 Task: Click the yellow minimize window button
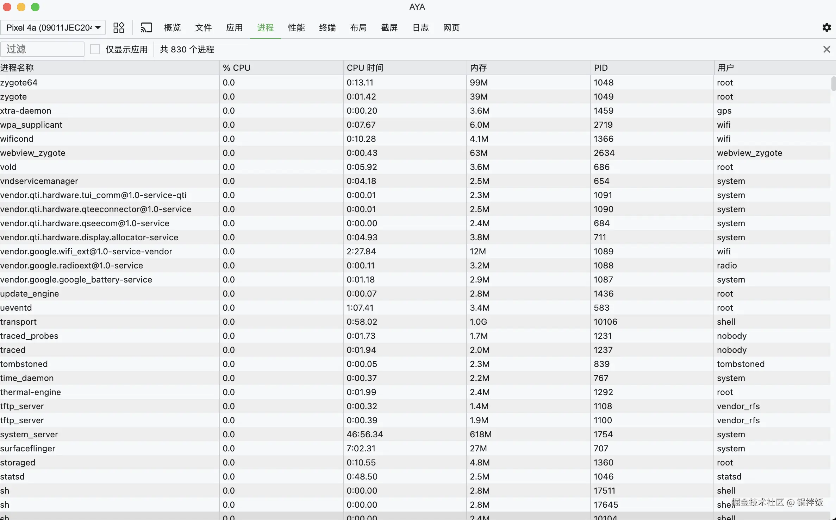pyautogui.click(x=21, y=7)
